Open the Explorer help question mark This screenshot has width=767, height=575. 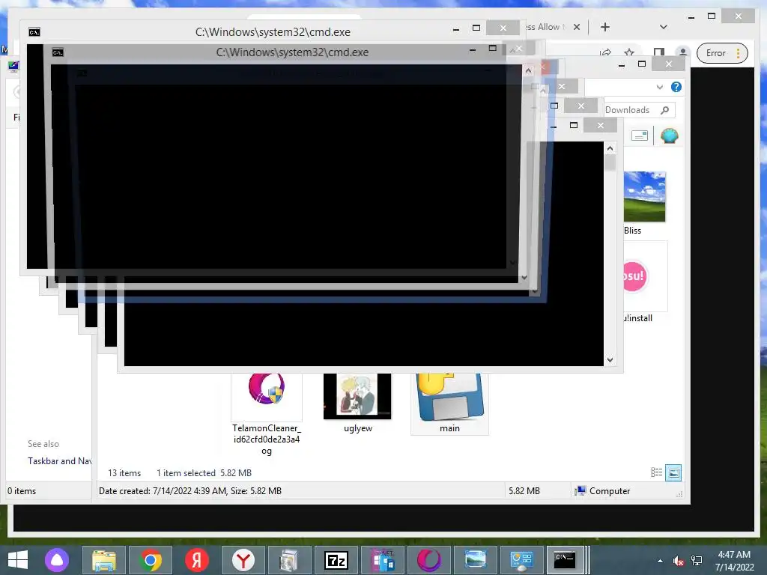(676, 87)
